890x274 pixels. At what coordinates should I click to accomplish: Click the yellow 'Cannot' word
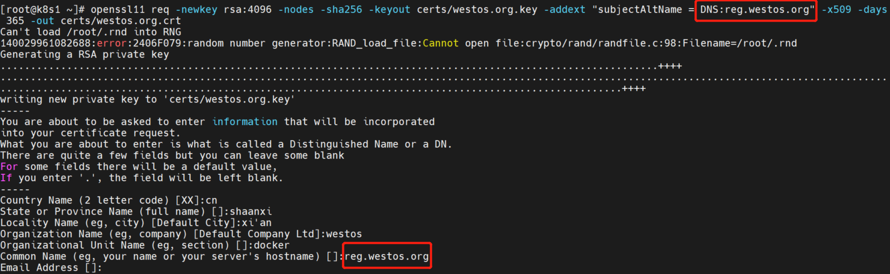[440, 43]
